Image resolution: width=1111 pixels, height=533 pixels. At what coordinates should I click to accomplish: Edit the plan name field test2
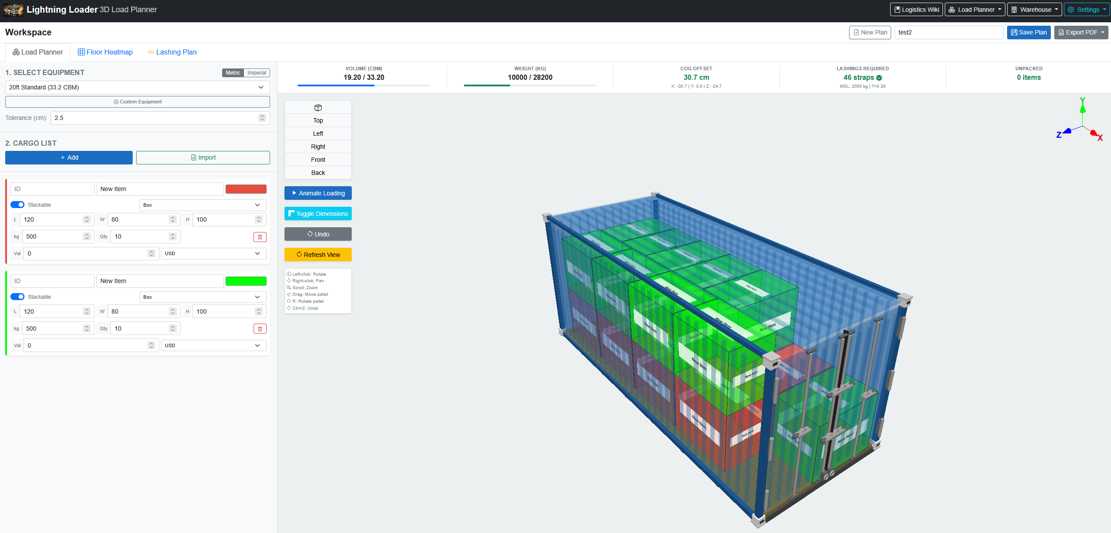pos(949,32)
